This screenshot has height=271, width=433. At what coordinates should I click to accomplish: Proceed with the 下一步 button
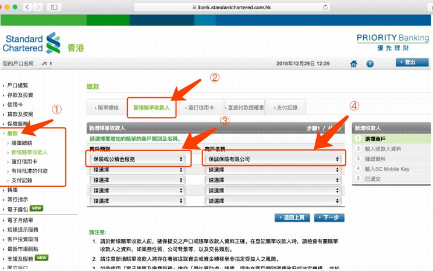329,217
